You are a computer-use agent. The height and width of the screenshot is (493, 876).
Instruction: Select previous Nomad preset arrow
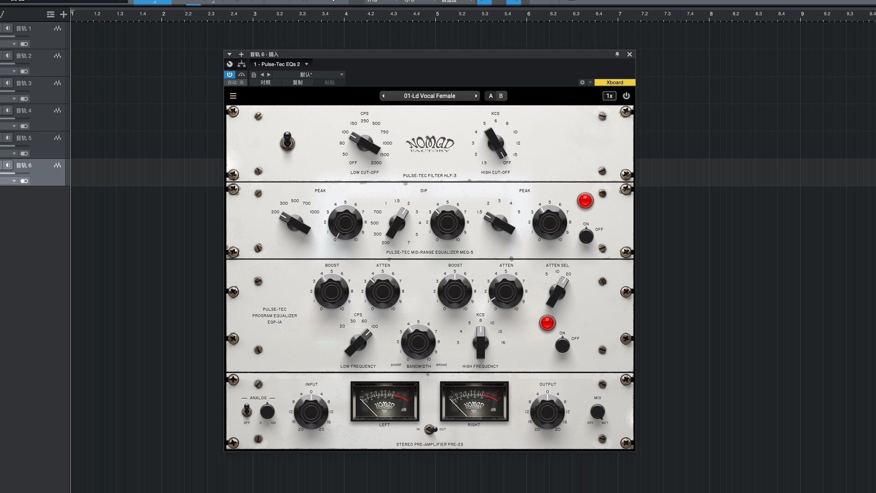pos(383,96)
